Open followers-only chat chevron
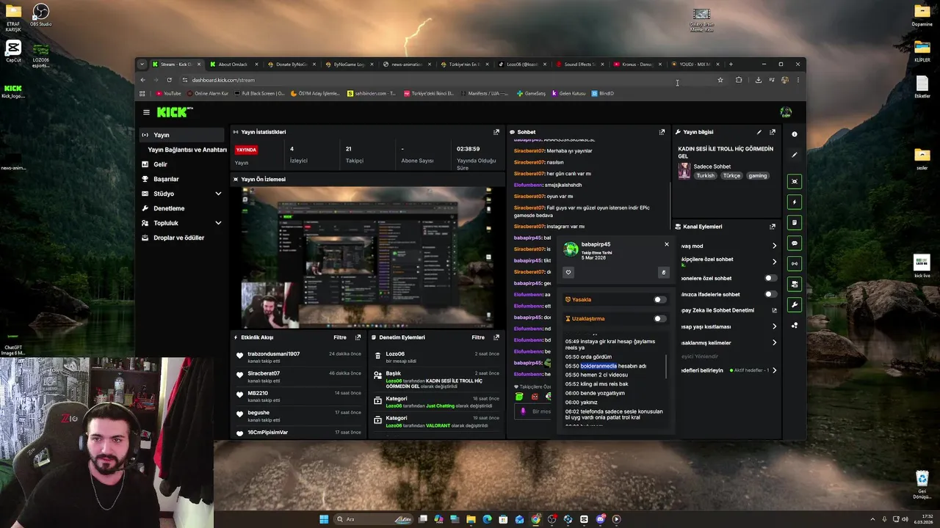The image size is (940, 528). click(774, 262)
